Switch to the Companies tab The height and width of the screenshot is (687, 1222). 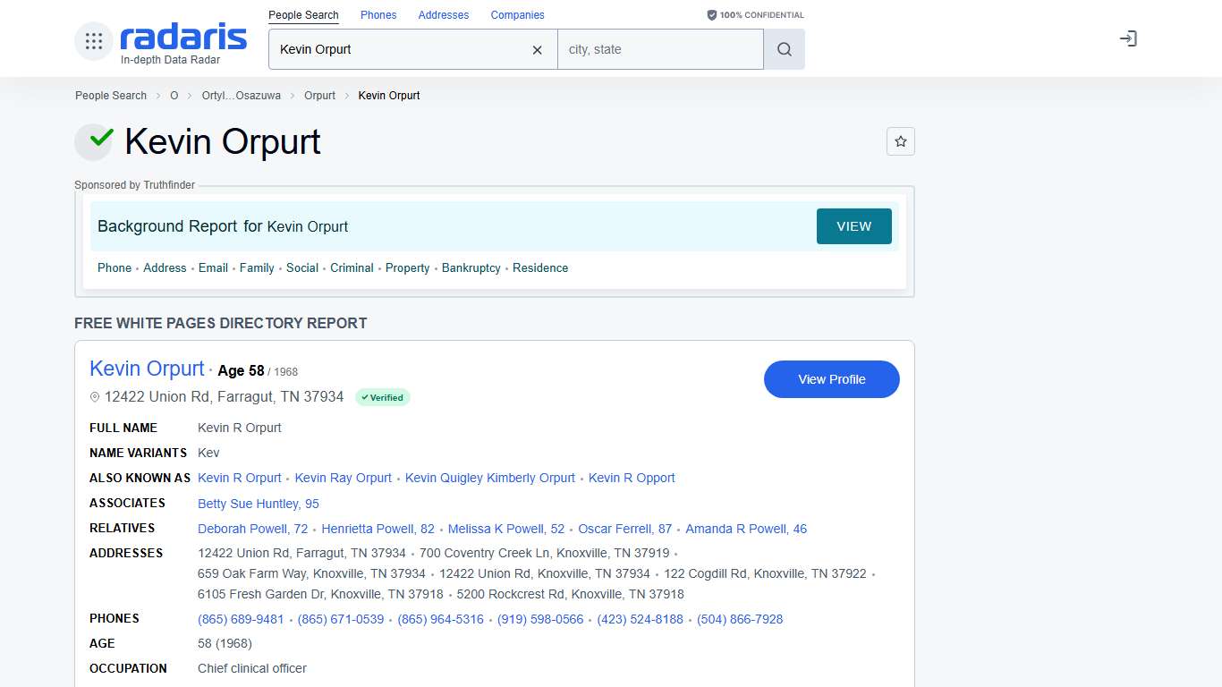pyautogui.click(x=517, y=14)
